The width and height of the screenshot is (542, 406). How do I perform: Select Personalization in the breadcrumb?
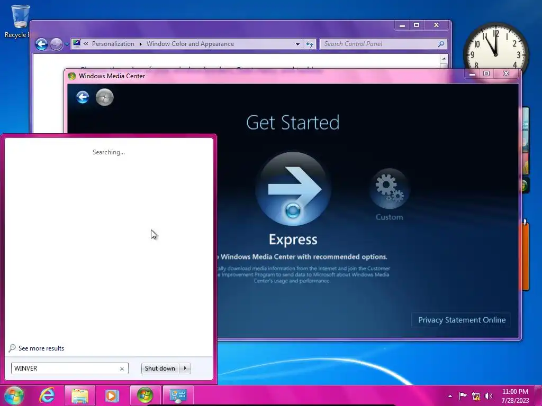click(x=113, y=44)
